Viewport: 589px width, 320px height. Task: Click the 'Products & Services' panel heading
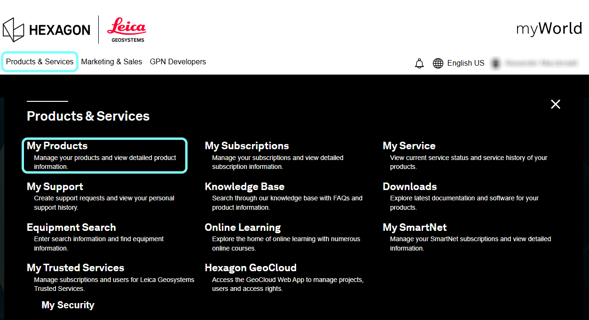pyautogui.click(x=88, y=116)
